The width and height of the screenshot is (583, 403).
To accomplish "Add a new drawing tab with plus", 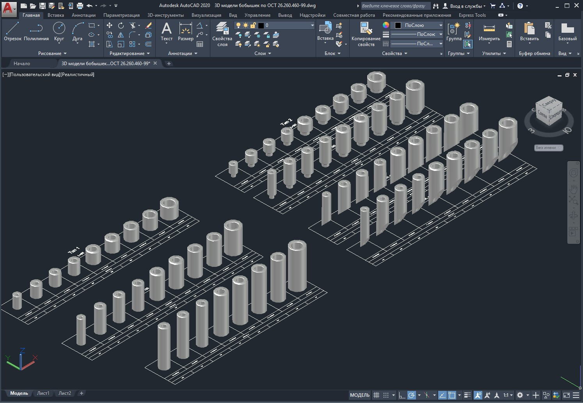I will click(169, 63).
